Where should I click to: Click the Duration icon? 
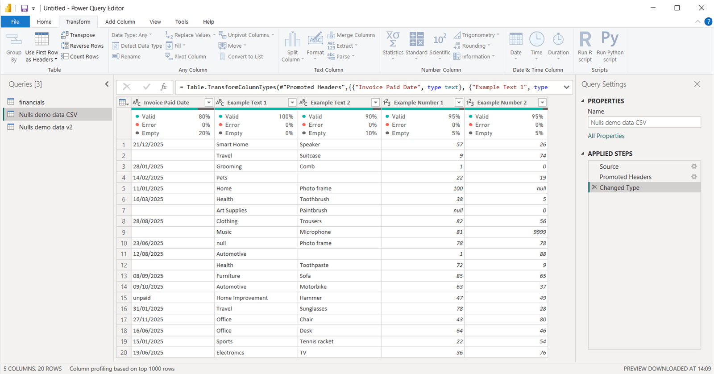pos(558,39)
